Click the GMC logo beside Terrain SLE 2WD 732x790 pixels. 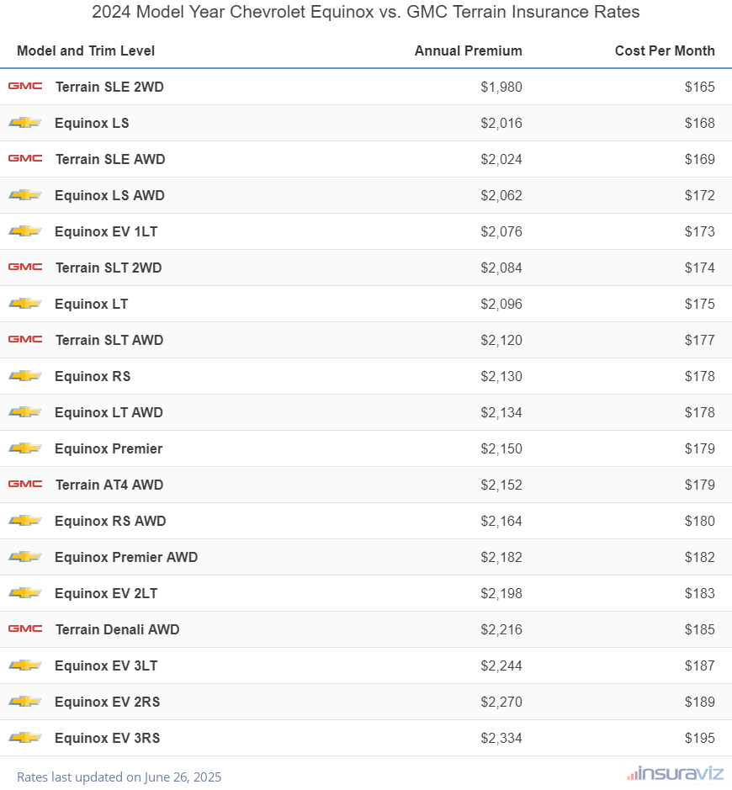[25, 86]
